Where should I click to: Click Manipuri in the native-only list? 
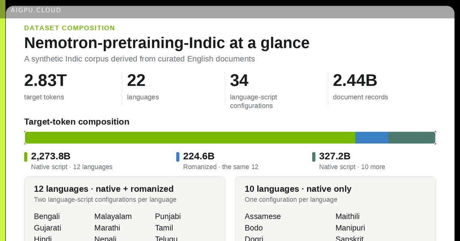350,228
